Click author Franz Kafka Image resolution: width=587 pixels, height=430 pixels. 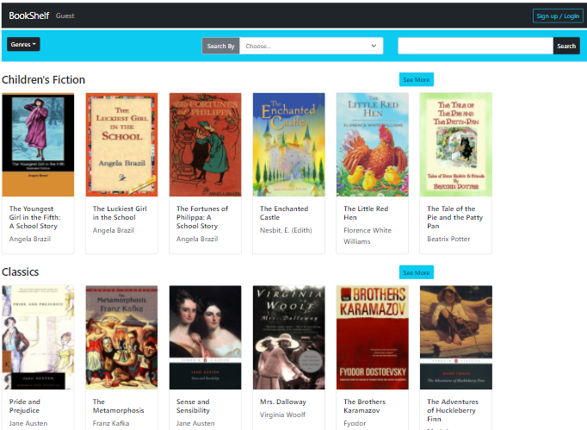pos(111,423)
